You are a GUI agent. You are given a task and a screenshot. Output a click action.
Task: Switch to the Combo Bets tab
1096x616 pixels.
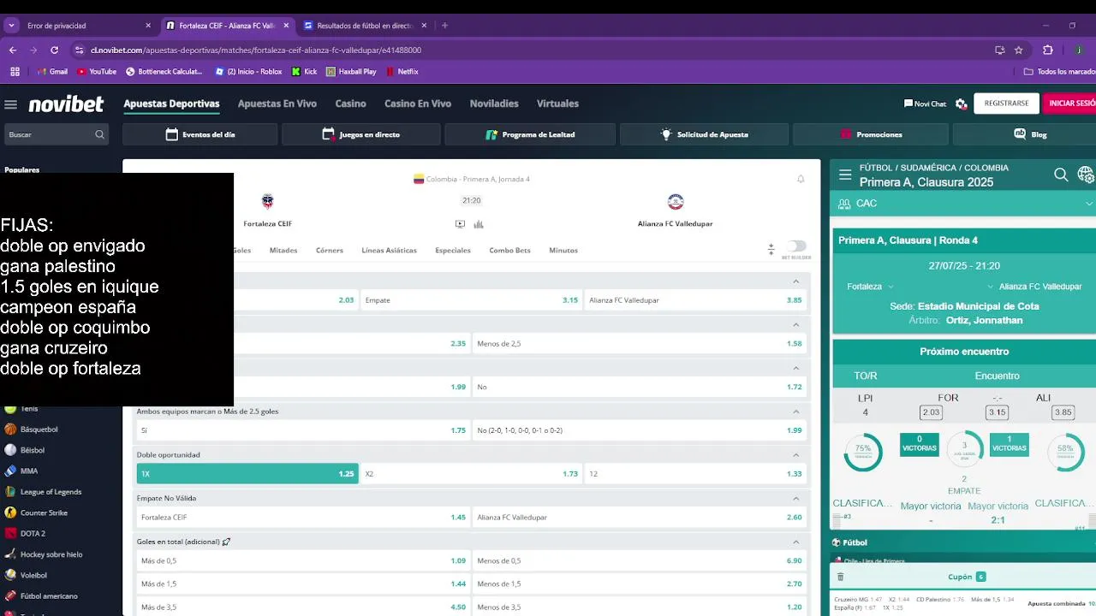[509, 251]
